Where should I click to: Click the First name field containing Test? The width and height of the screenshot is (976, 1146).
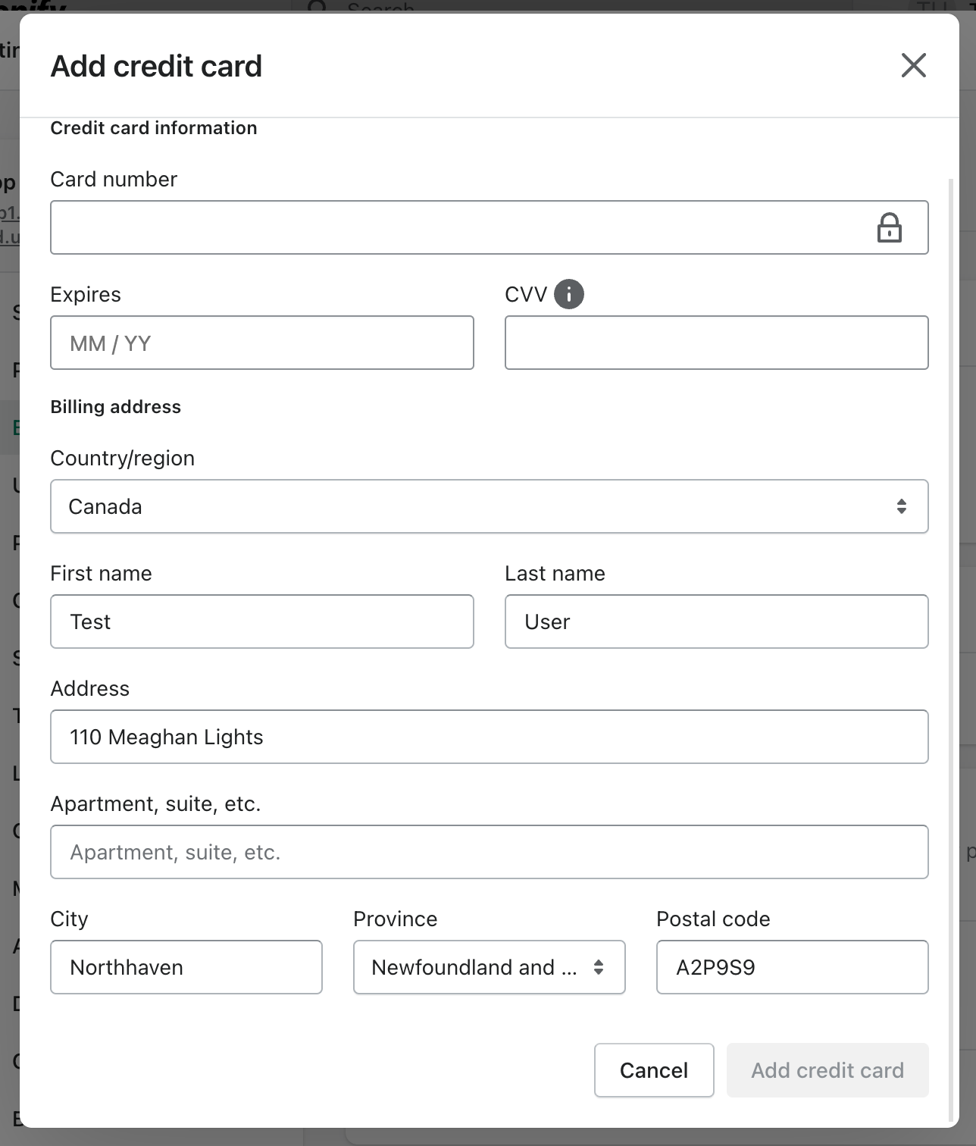coord(261,622)
